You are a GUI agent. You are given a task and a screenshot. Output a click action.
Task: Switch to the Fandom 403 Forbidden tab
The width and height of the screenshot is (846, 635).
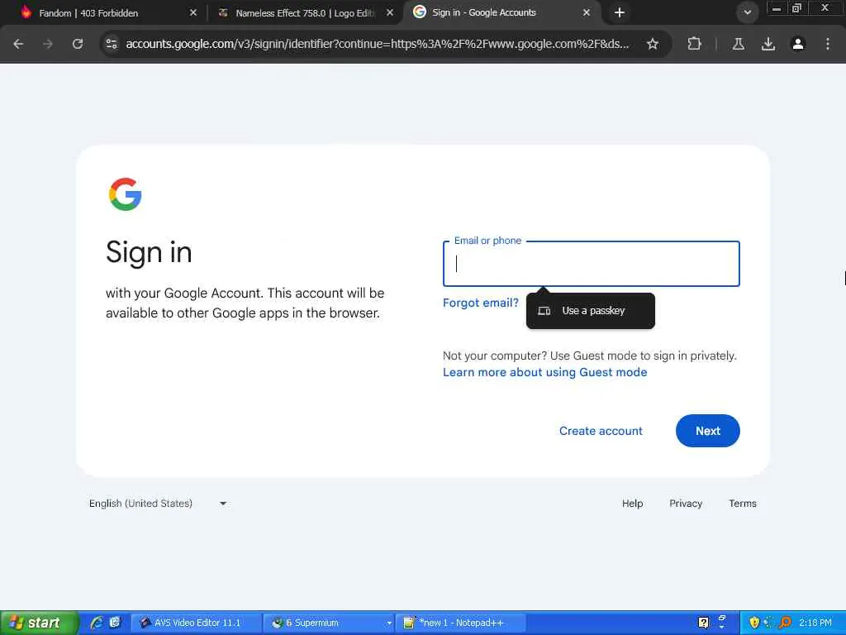point(88,13)
